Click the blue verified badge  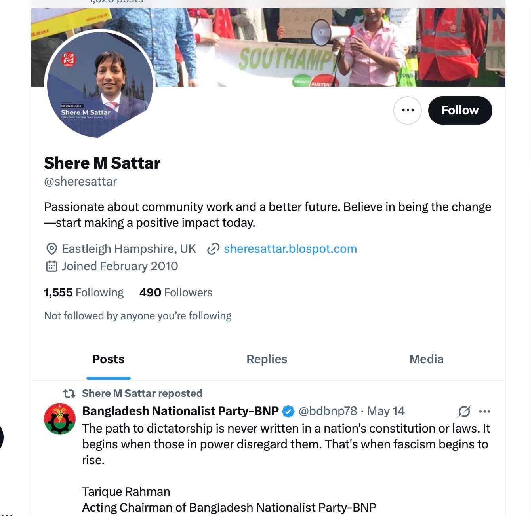(288, 412)
